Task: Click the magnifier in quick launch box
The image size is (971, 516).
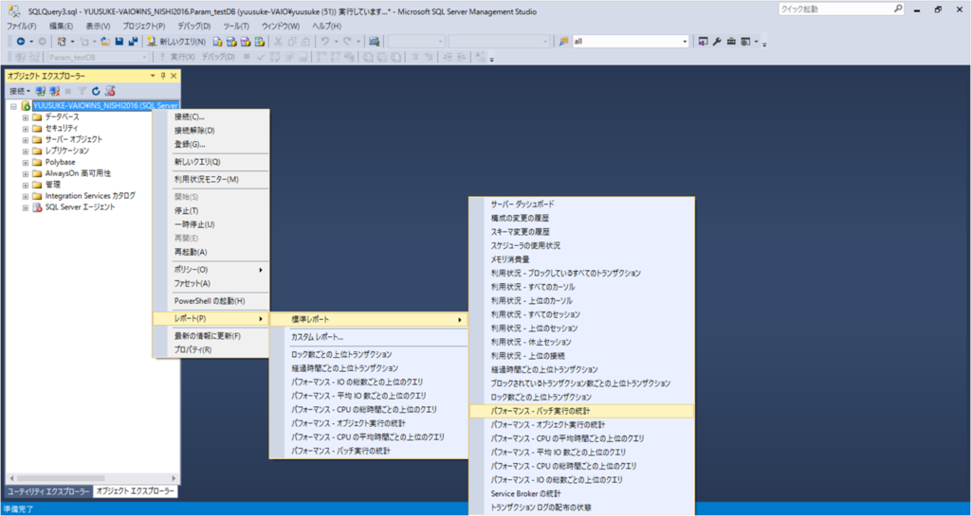Action: coord(899,9)
